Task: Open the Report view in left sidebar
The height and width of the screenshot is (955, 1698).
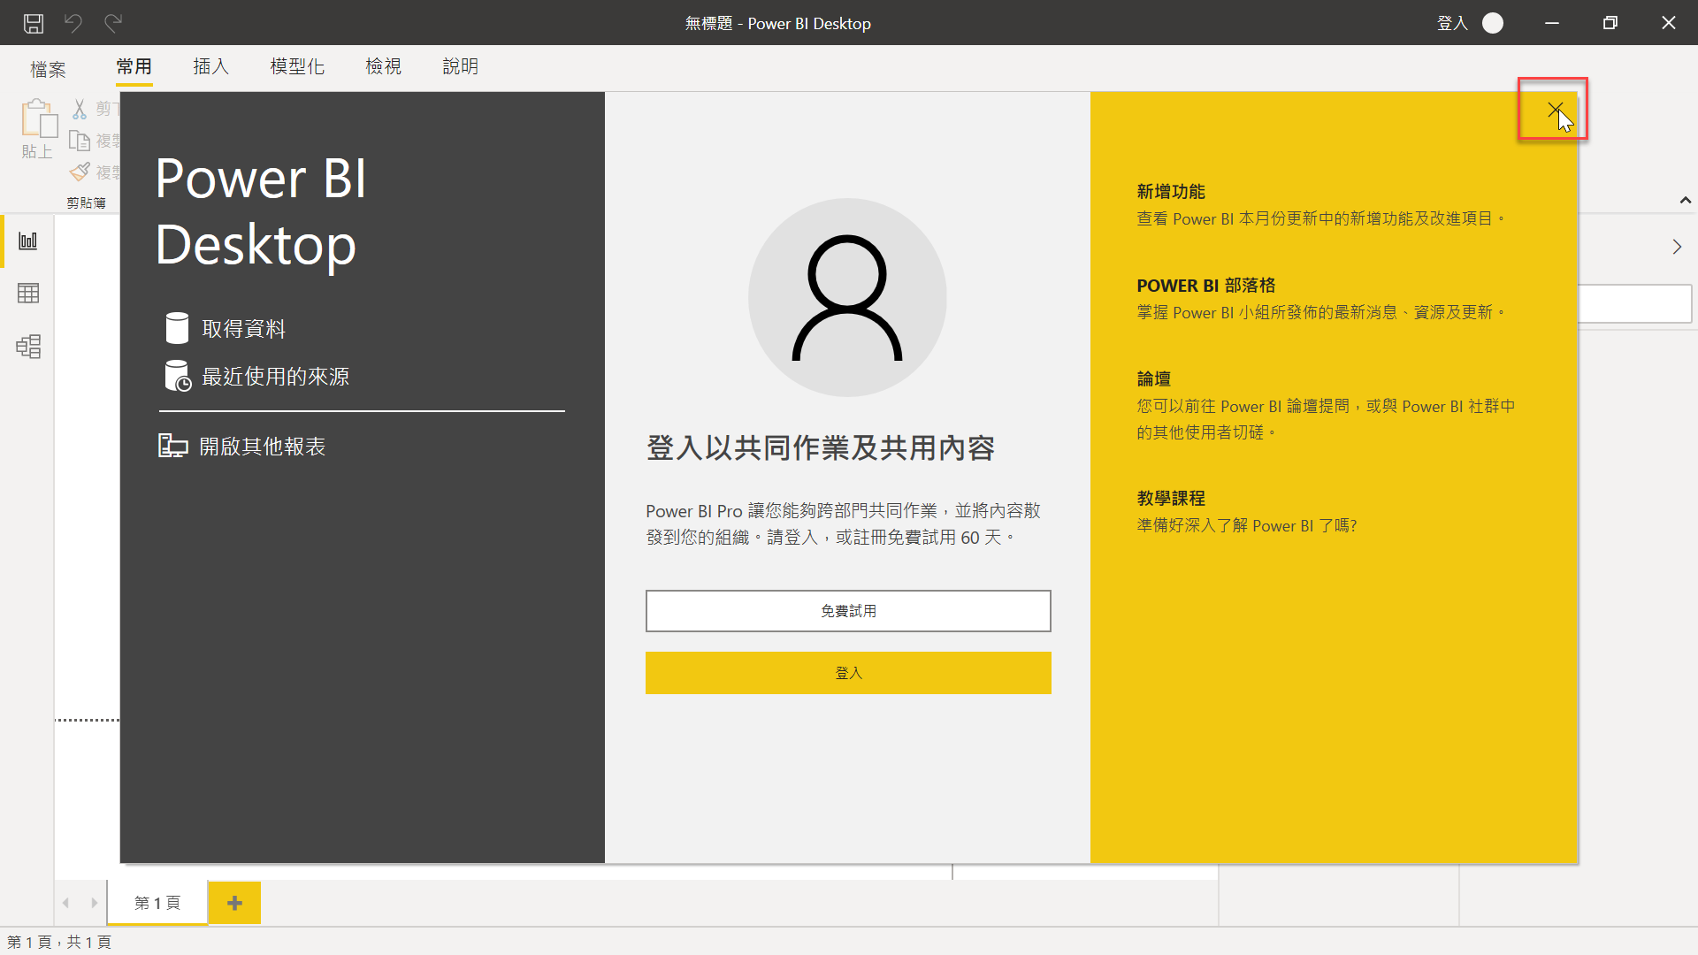Action: click(28, 241)
